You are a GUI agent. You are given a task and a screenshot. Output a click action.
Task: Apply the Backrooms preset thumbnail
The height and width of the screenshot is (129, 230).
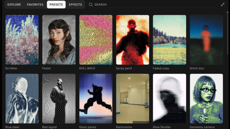pos(132,99)
